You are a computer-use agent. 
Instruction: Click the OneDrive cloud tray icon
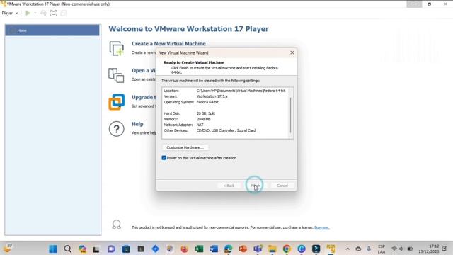(x=358, y=249)
